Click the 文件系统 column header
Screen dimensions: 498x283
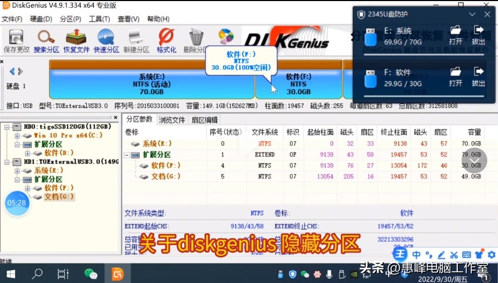(265, 132)
